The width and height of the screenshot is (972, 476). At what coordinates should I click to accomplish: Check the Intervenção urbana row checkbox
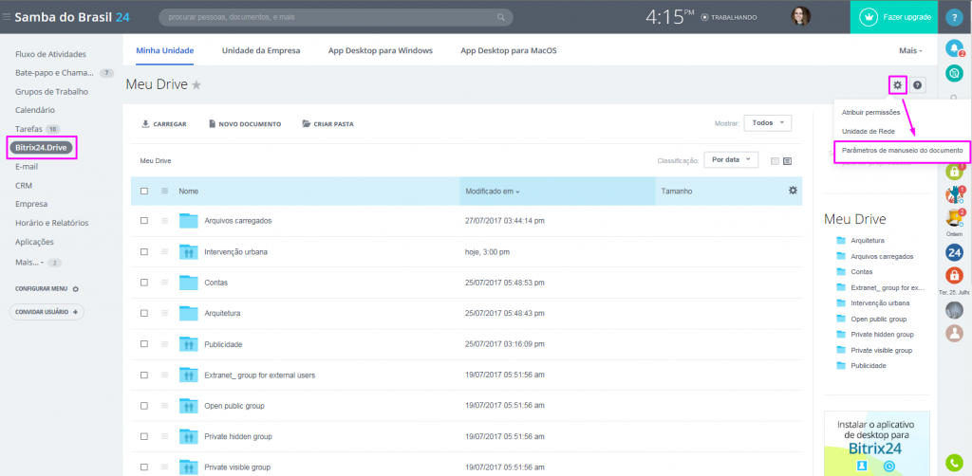(x=144, y=251)
